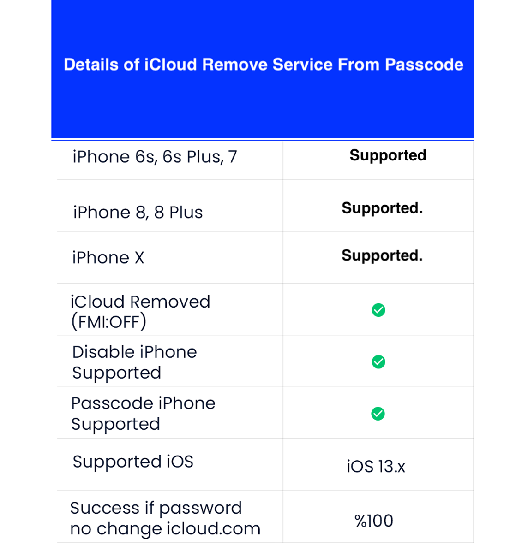Click the %100 success rate value
This screenshot has height=545, width=522.
[x=374, y=521]
